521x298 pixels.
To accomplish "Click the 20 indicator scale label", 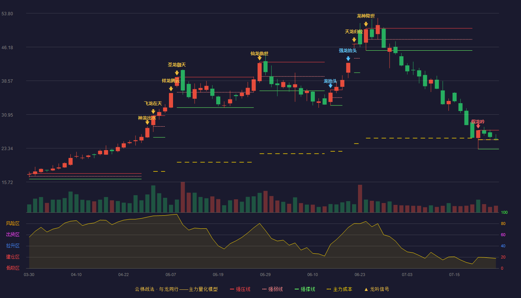I will (x=503, y=257).
